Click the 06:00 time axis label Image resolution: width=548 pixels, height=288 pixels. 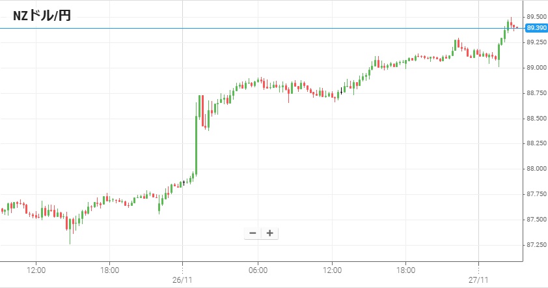[x=258, y=269]
